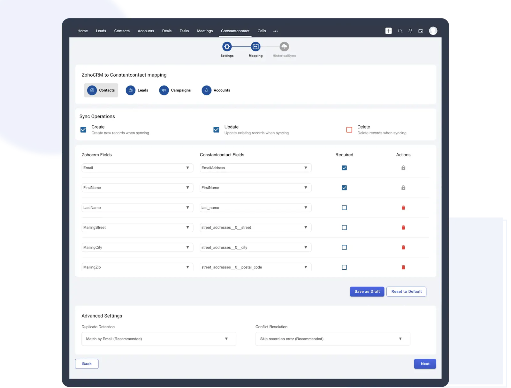Select the Accounts module icon
The image size is (511, 388).
[x=207, y=90]
